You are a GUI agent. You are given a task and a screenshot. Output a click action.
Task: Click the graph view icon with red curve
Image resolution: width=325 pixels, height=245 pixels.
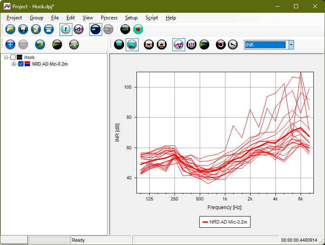click(179, 45)
